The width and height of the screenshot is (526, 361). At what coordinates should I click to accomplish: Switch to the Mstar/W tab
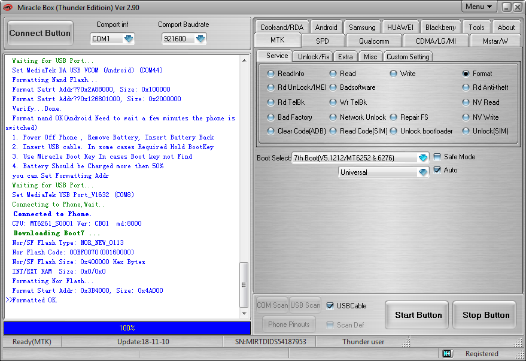[495, 41]
